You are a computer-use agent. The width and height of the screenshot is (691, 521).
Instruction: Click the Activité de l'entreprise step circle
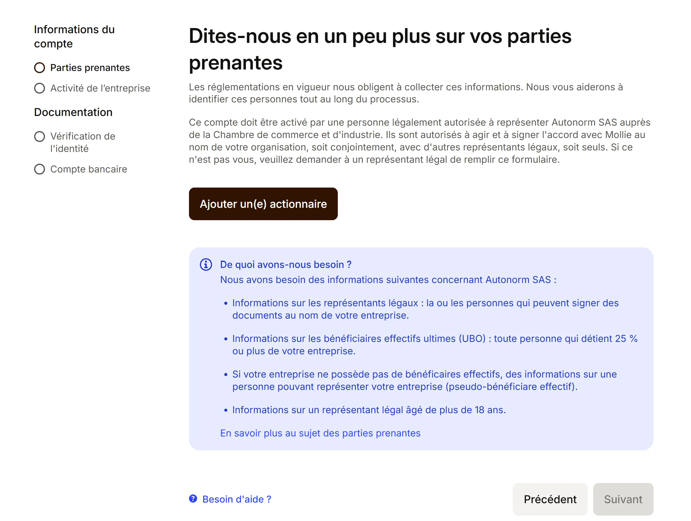point(39,88)
